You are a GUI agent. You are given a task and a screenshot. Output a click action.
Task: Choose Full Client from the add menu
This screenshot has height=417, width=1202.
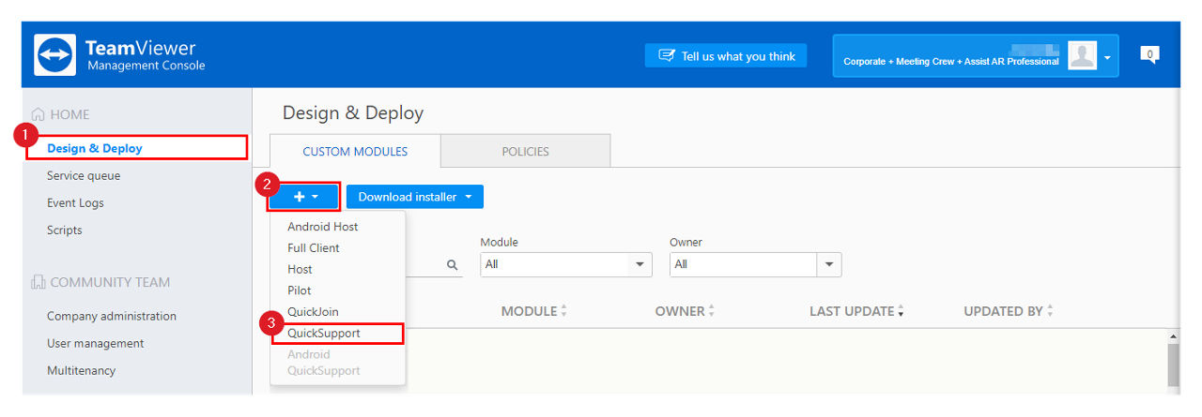coord(314,247)
